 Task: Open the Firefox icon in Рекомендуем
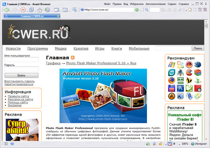click(172, 80)
